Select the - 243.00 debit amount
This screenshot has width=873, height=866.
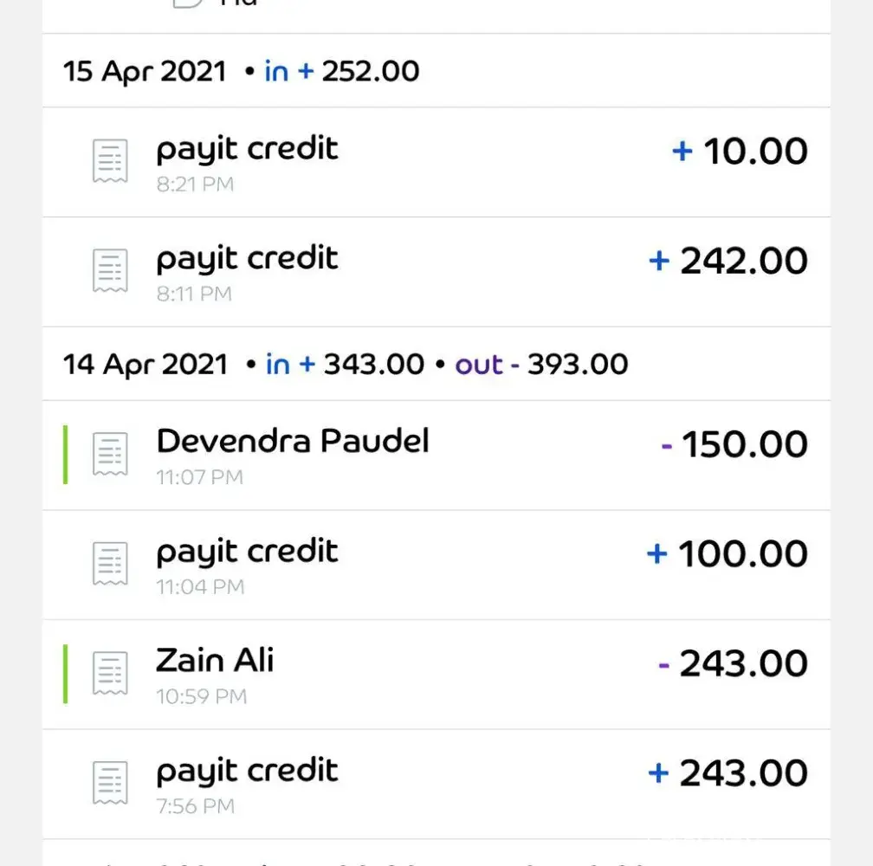pos(733,664)
